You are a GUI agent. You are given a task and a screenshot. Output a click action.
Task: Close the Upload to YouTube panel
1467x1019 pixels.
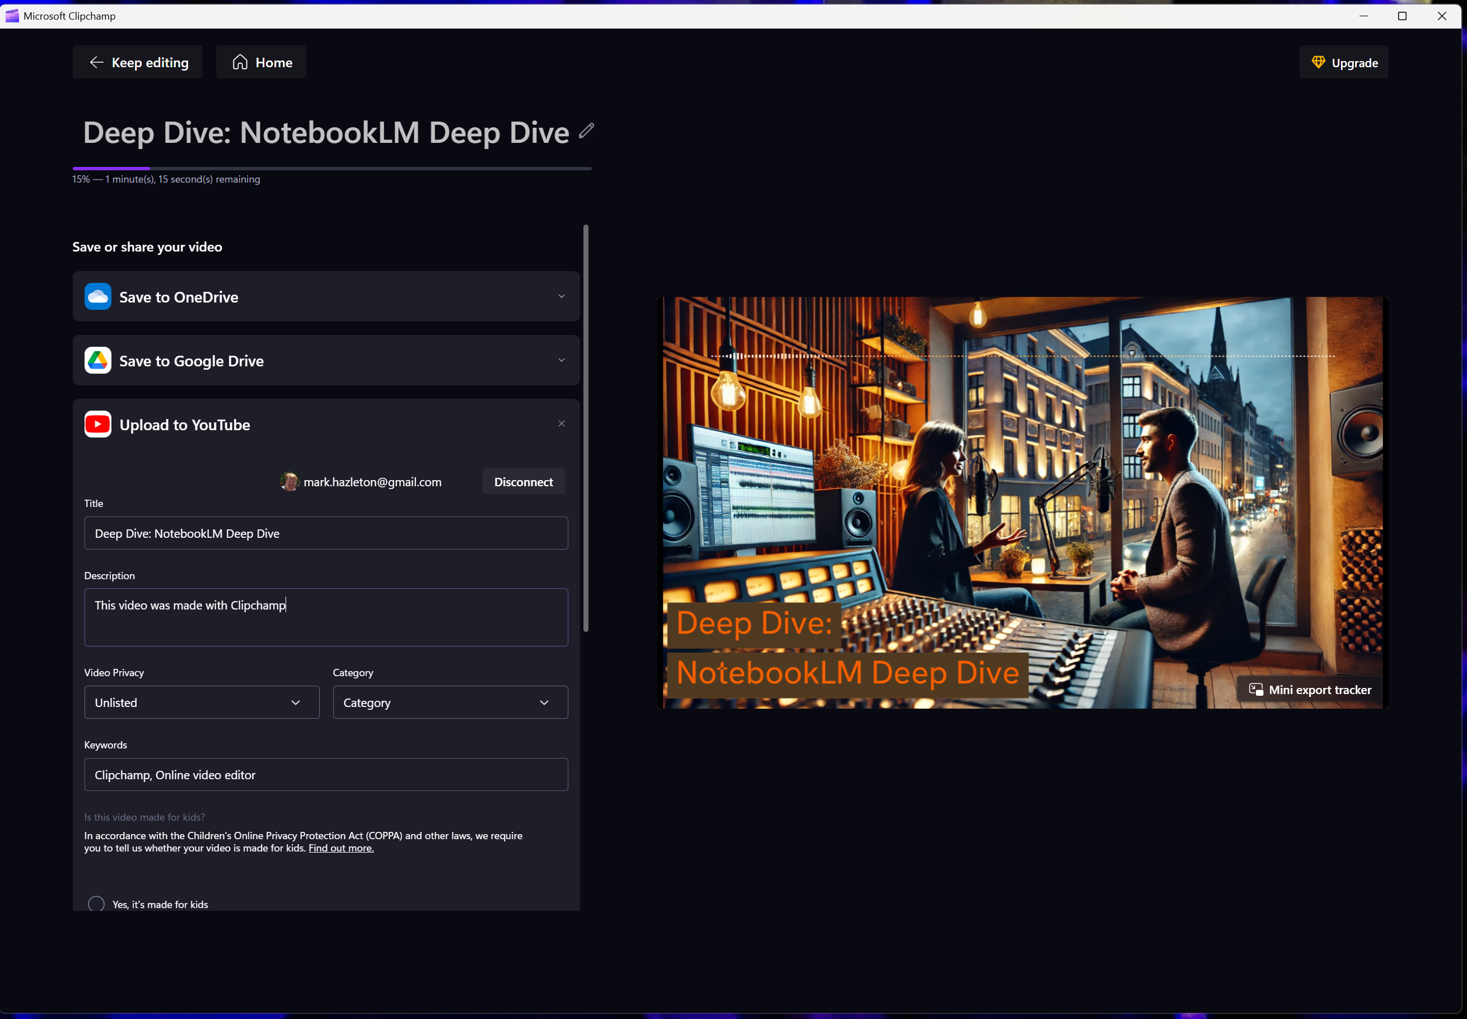pyautogui.click(x=562, y=424)
